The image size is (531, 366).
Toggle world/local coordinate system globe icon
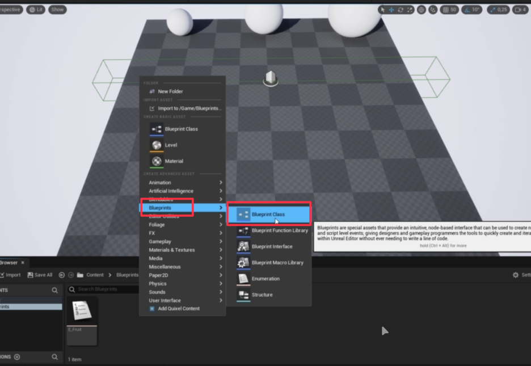[x=422, y=10]
